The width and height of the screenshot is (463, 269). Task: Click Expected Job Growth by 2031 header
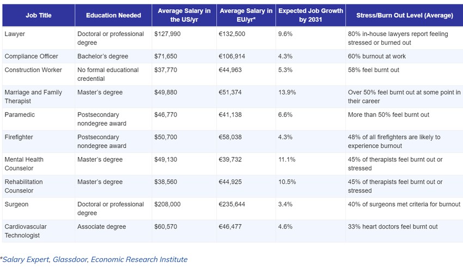pos(310,15)
